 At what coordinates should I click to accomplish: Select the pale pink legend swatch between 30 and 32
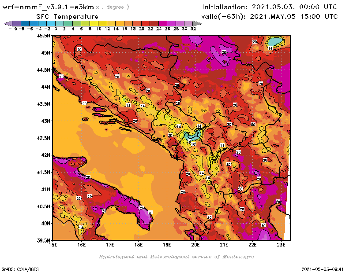[188, 24]
